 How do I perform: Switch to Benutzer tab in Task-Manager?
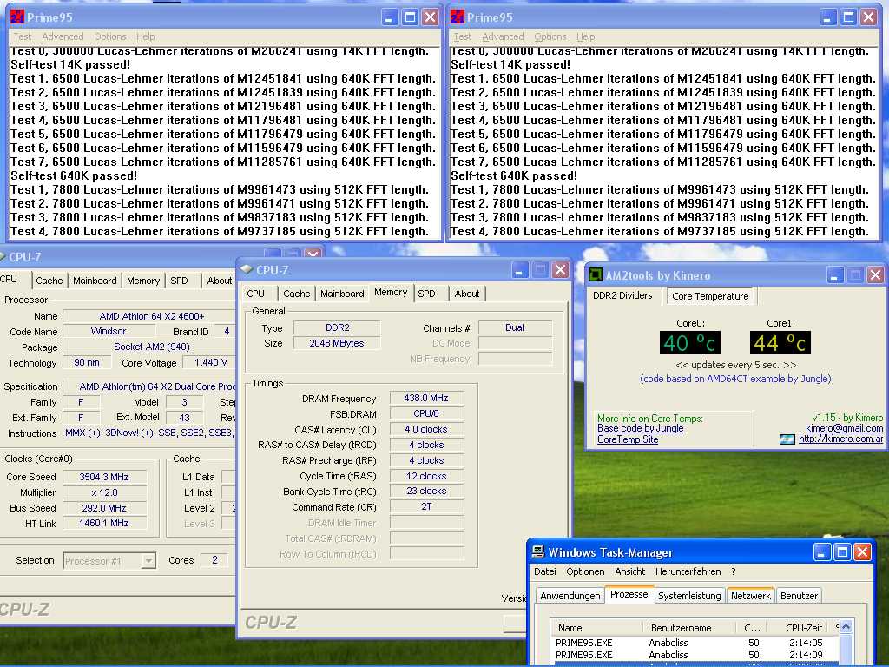pos(799,596)
